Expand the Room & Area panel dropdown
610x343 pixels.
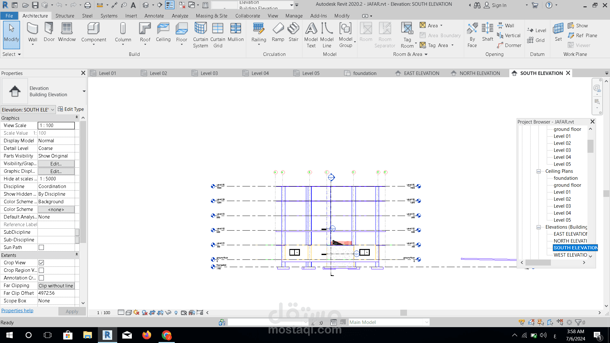pos(410,54)
